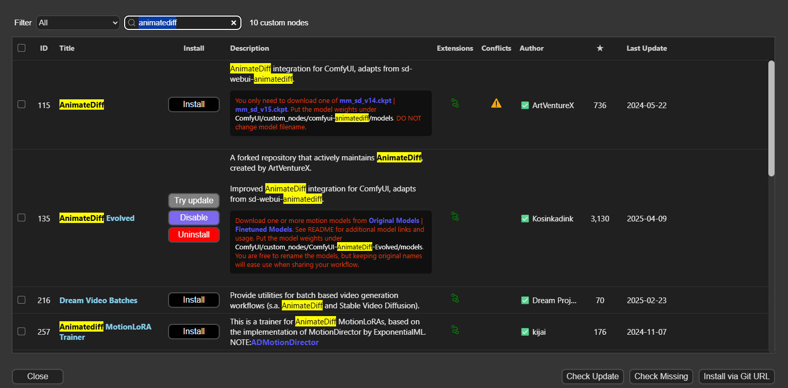Sort by Author column header
Viewport: 788px width, 388px height.
point(532,48)
